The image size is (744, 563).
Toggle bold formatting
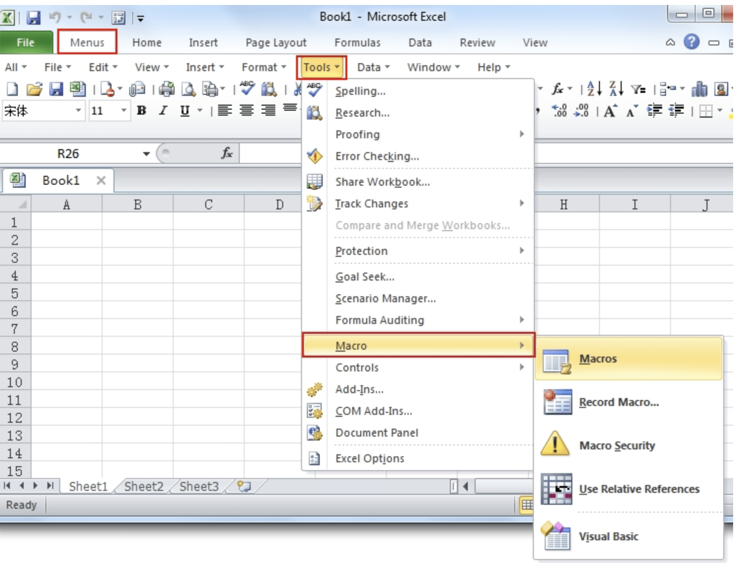tap(142, 111)
